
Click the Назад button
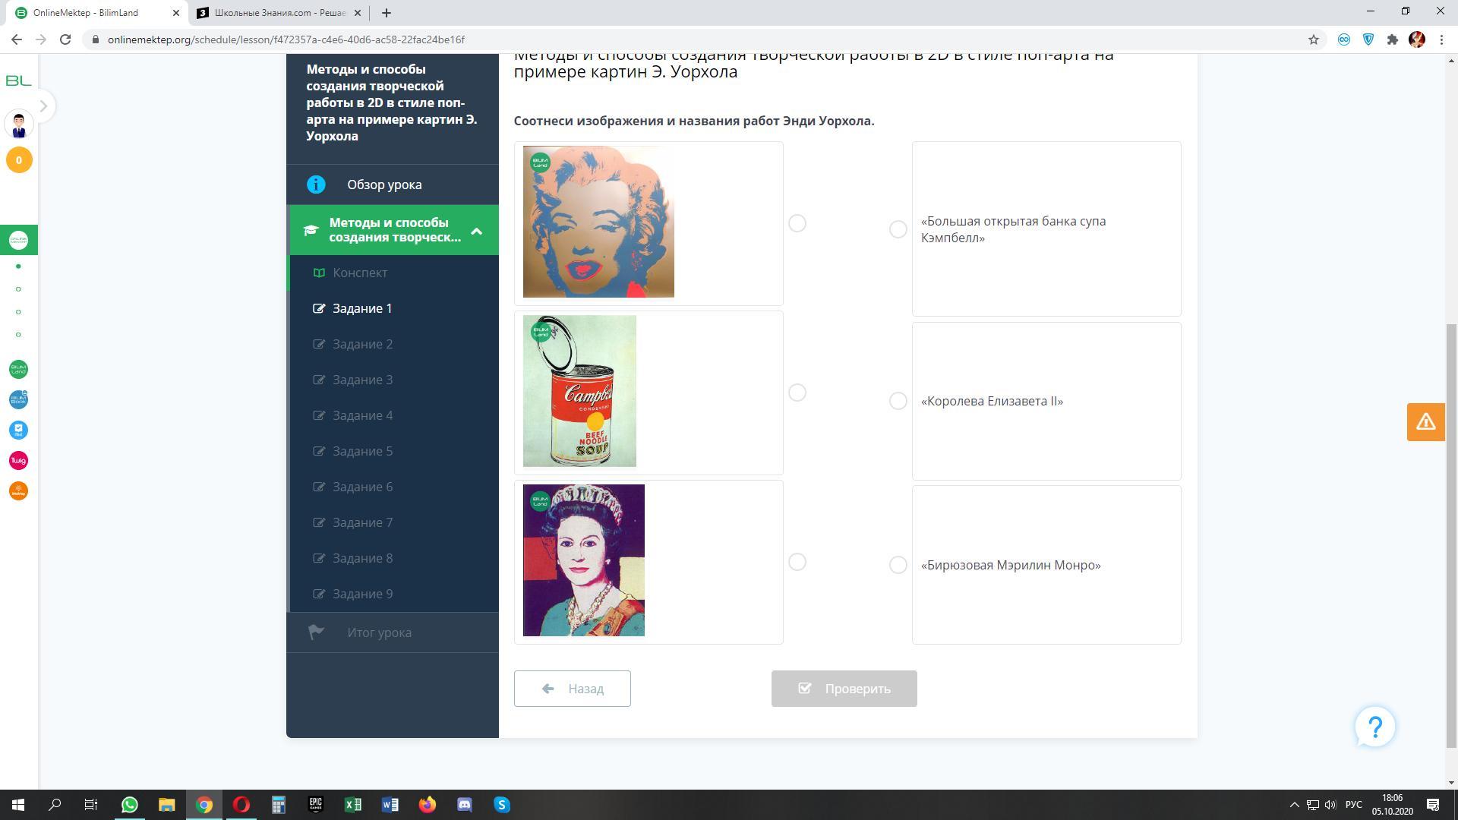tap(573, 689)
